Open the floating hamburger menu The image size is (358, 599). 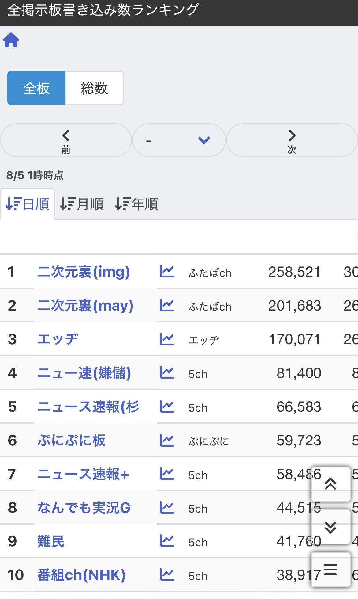pyautogui.click(x=330, y=570)
